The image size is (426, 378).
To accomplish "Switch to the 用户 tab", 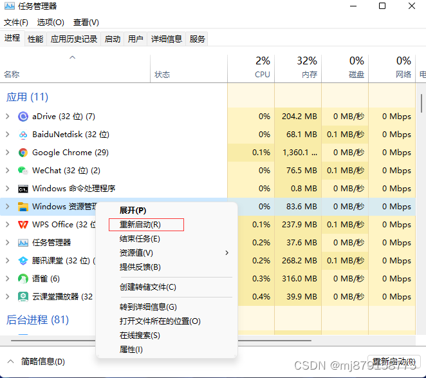I will click(136, 39).
